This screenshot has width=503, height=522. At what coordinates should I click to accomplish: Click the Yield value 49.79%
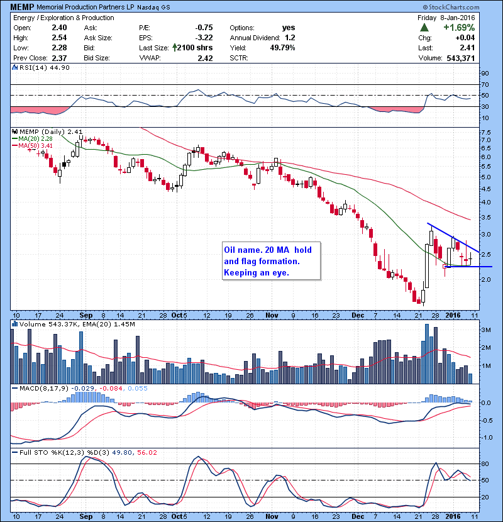(282, 48)
